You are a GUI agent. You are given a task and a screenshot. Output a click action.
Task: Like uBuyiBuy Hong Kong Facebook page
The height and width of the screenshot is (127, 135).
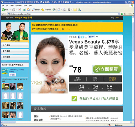12,75
